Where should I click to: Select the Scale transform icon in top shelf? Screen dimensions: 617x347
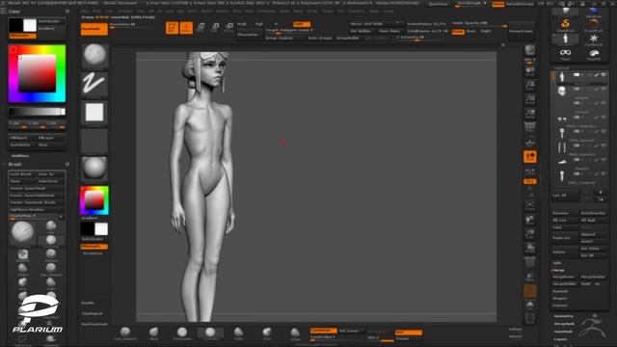(x=215, y=28)
